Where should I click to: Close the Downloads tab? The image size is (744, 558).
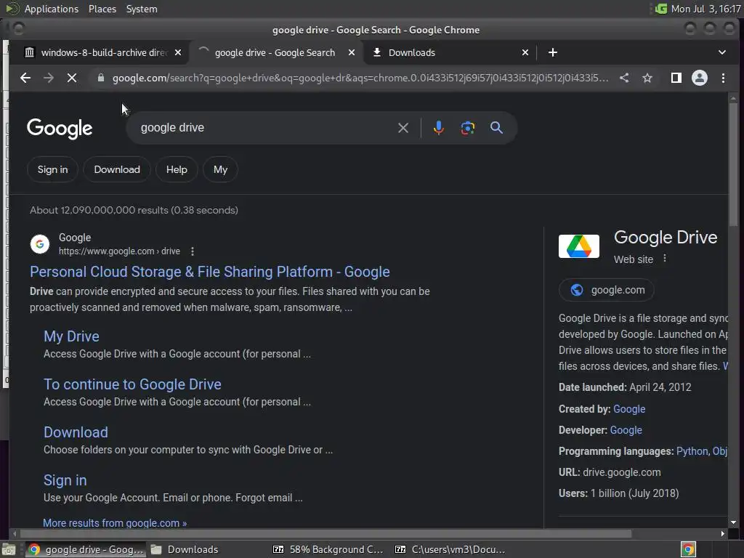525,52
